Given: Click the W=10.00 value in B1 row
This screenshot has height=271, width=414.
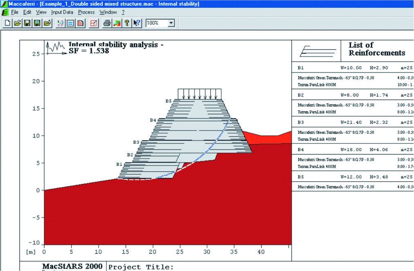Looking at the screenshot, I should pyautogui.click(x=351, y=68).
